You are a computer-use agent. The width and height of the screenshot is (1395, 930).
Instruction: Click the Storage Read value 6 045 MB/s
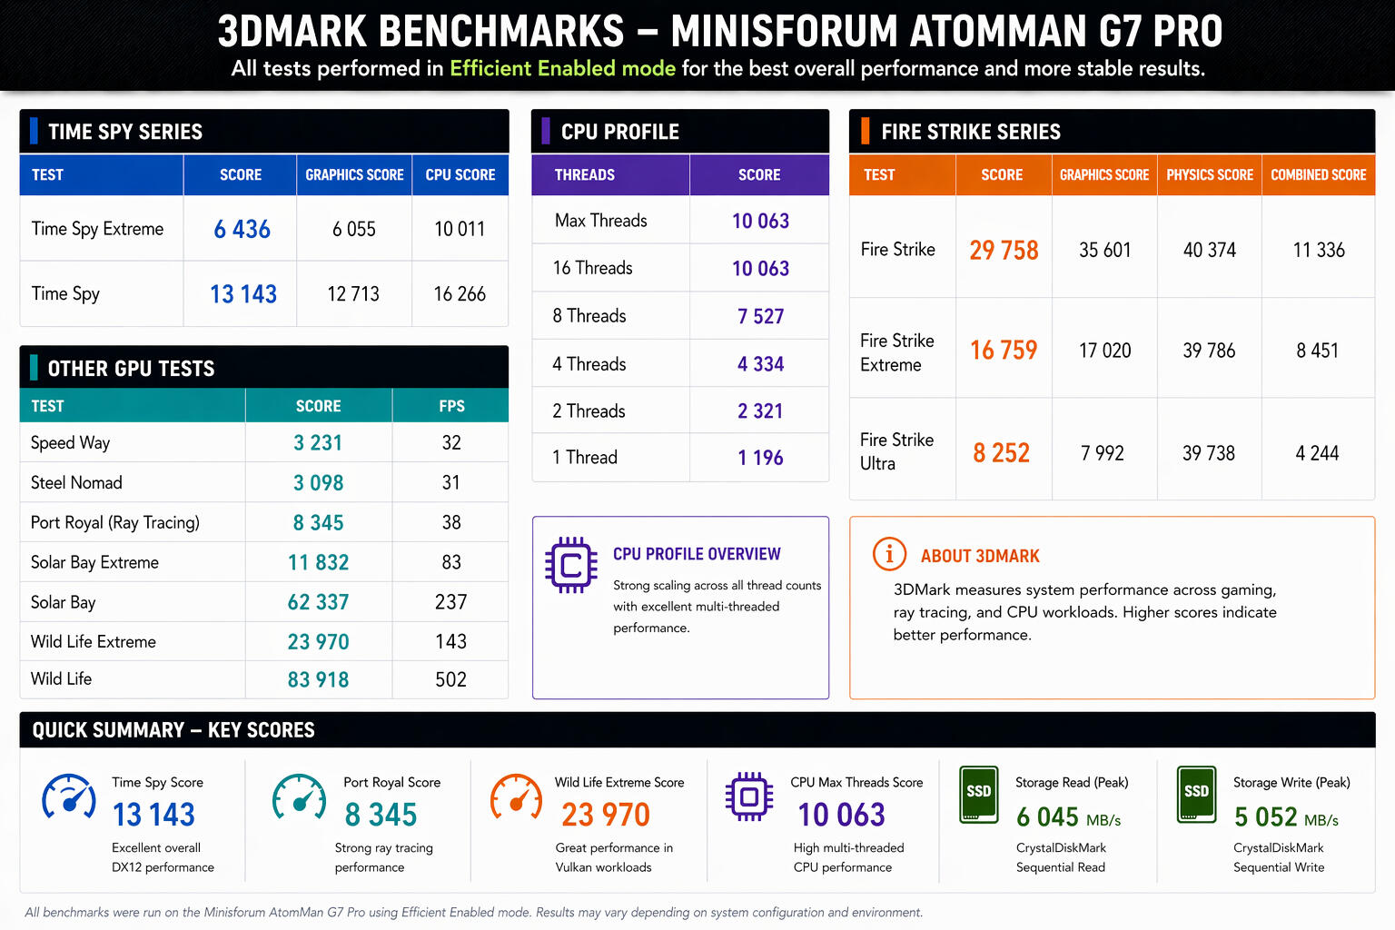tap(1068, 818)
